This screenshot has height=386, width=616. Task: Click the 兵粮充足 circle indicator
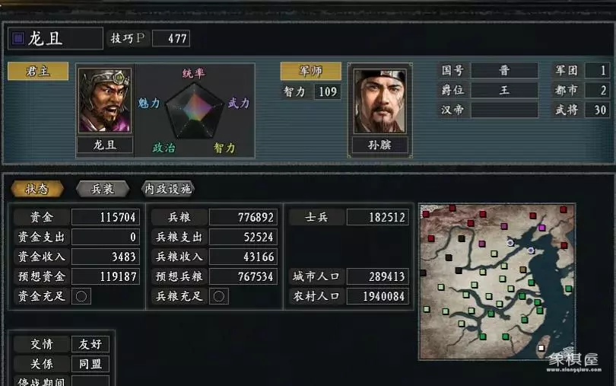[219, 296]
